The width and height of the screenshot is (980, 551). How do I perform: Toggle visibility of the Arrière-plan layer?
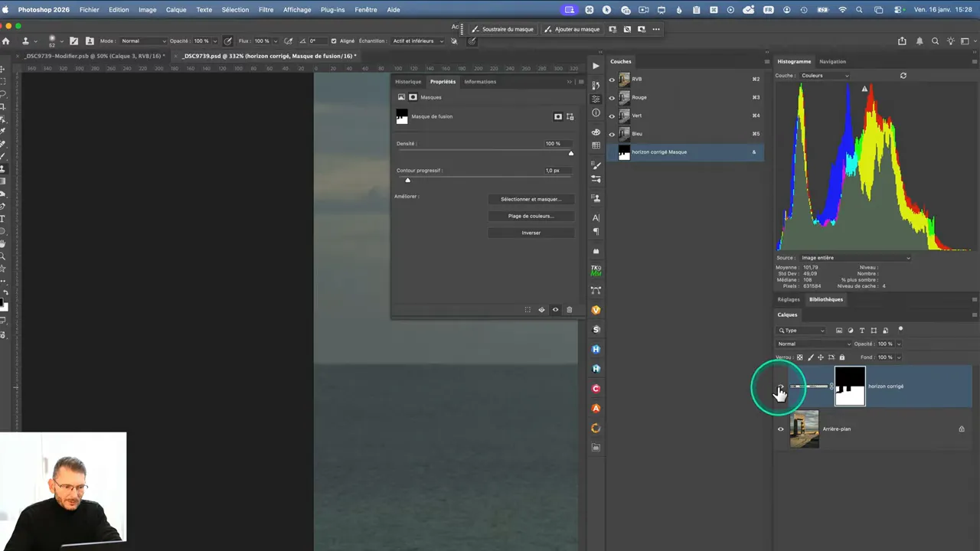[x=780, y=429]
